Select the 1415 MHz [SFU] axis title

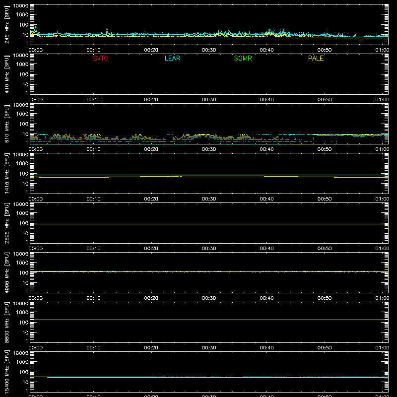6,173
